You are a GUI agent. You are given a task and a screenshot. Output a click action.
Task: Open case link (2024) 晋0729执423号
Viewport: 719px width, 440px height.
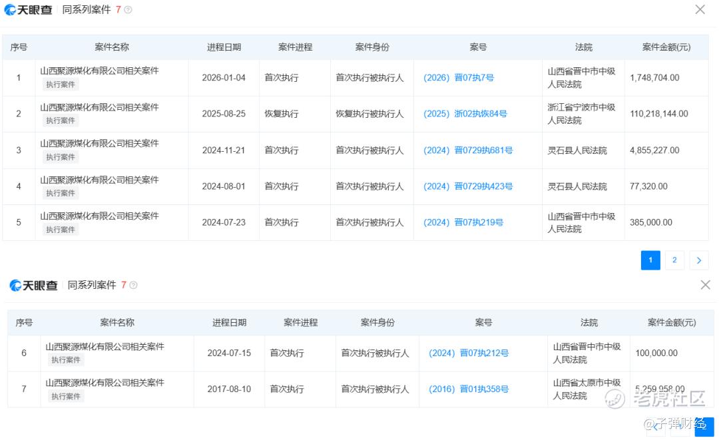click(468, 186)
